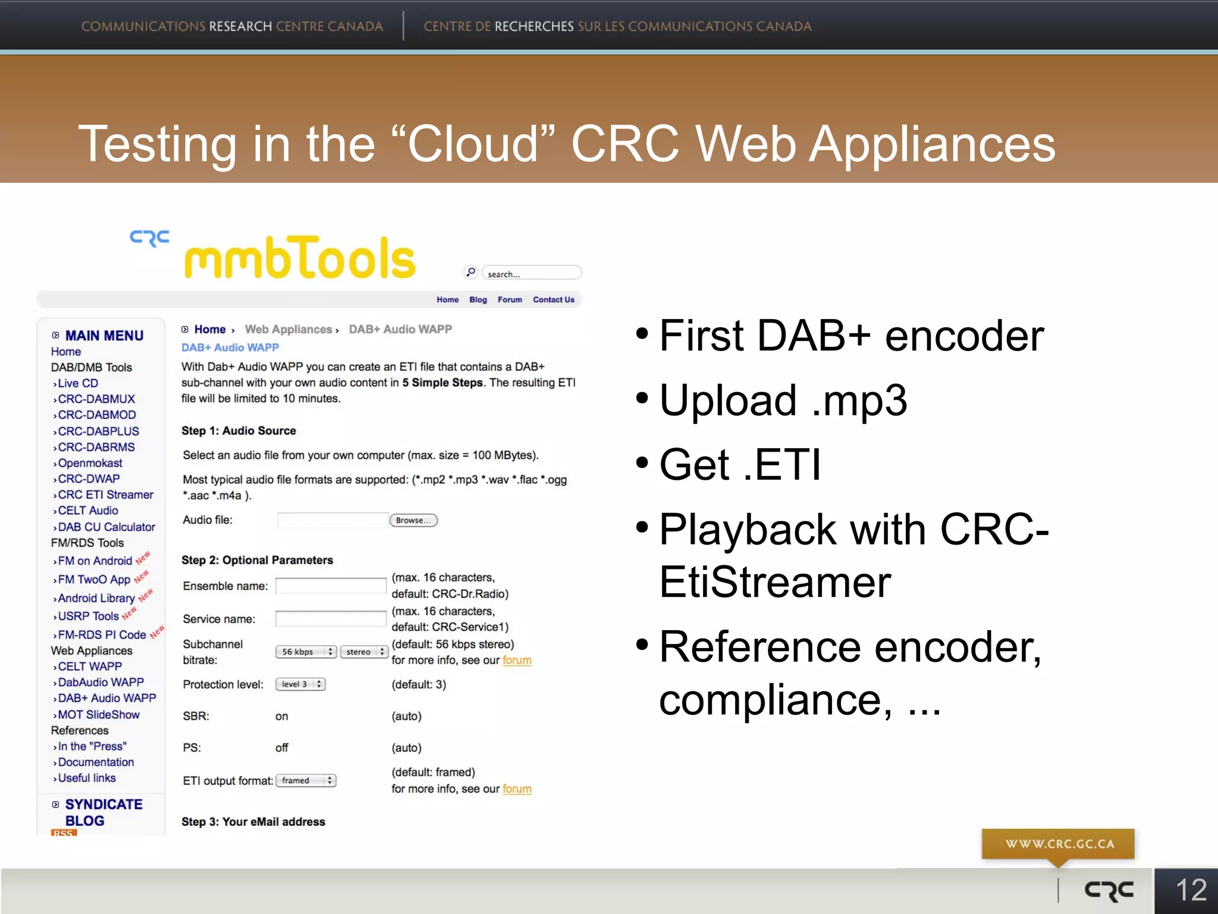Click the Web Appliances sidebar section label
The width and height of the screenshot is (1218, 914).
(91, 650)
